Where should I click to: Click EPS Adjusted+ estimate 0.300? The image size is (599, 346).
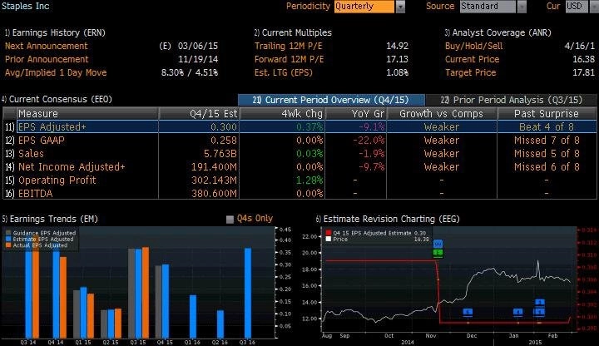click(x=224, y=127)
